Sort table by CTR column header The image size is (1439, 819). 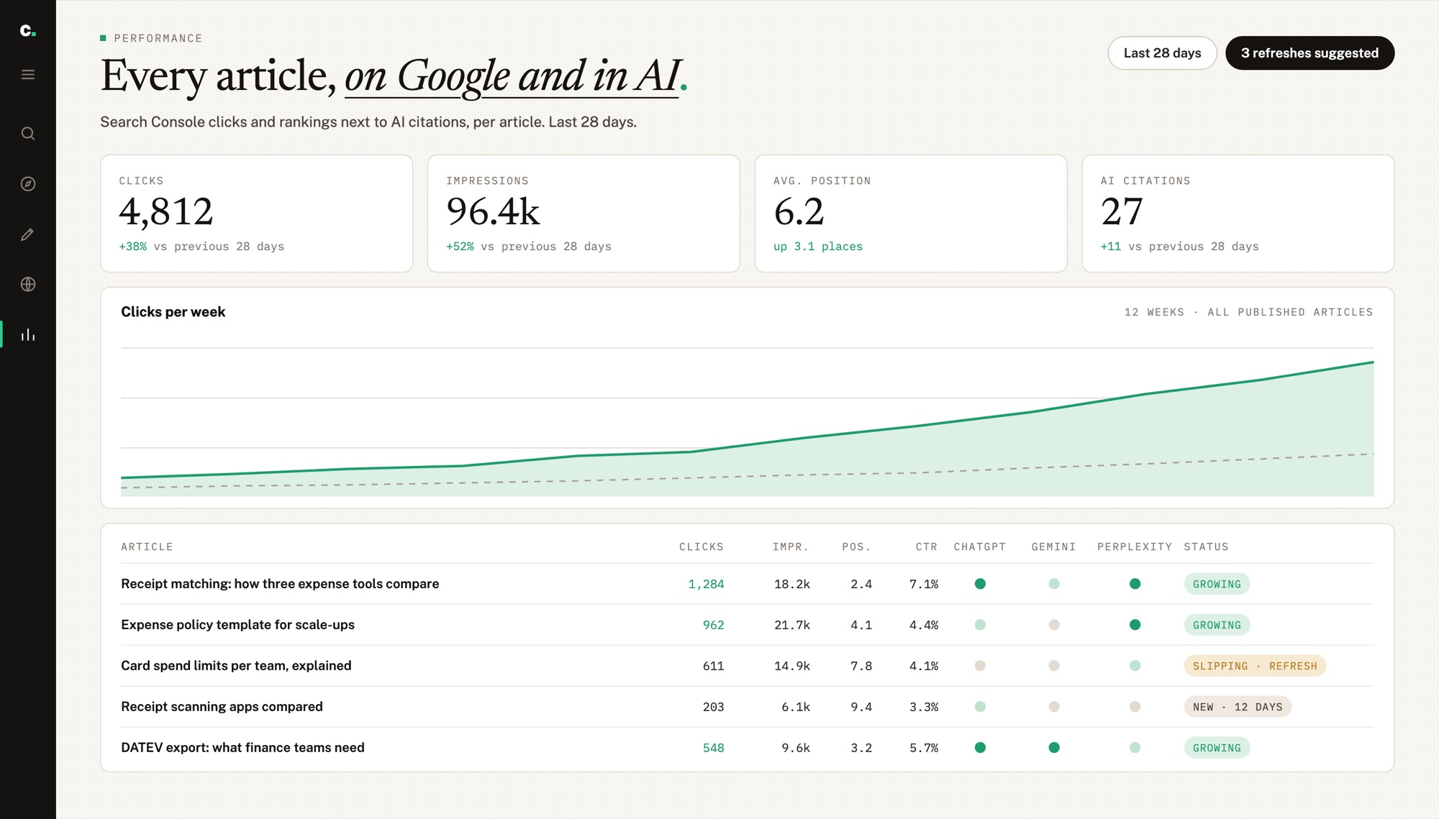[927, 547]
